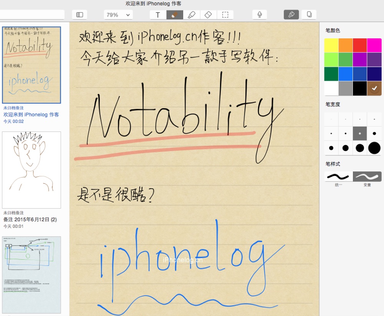Open the 79% zoom dropdown
The height and width of the screenshot is (316, 384).
(118, 15)
